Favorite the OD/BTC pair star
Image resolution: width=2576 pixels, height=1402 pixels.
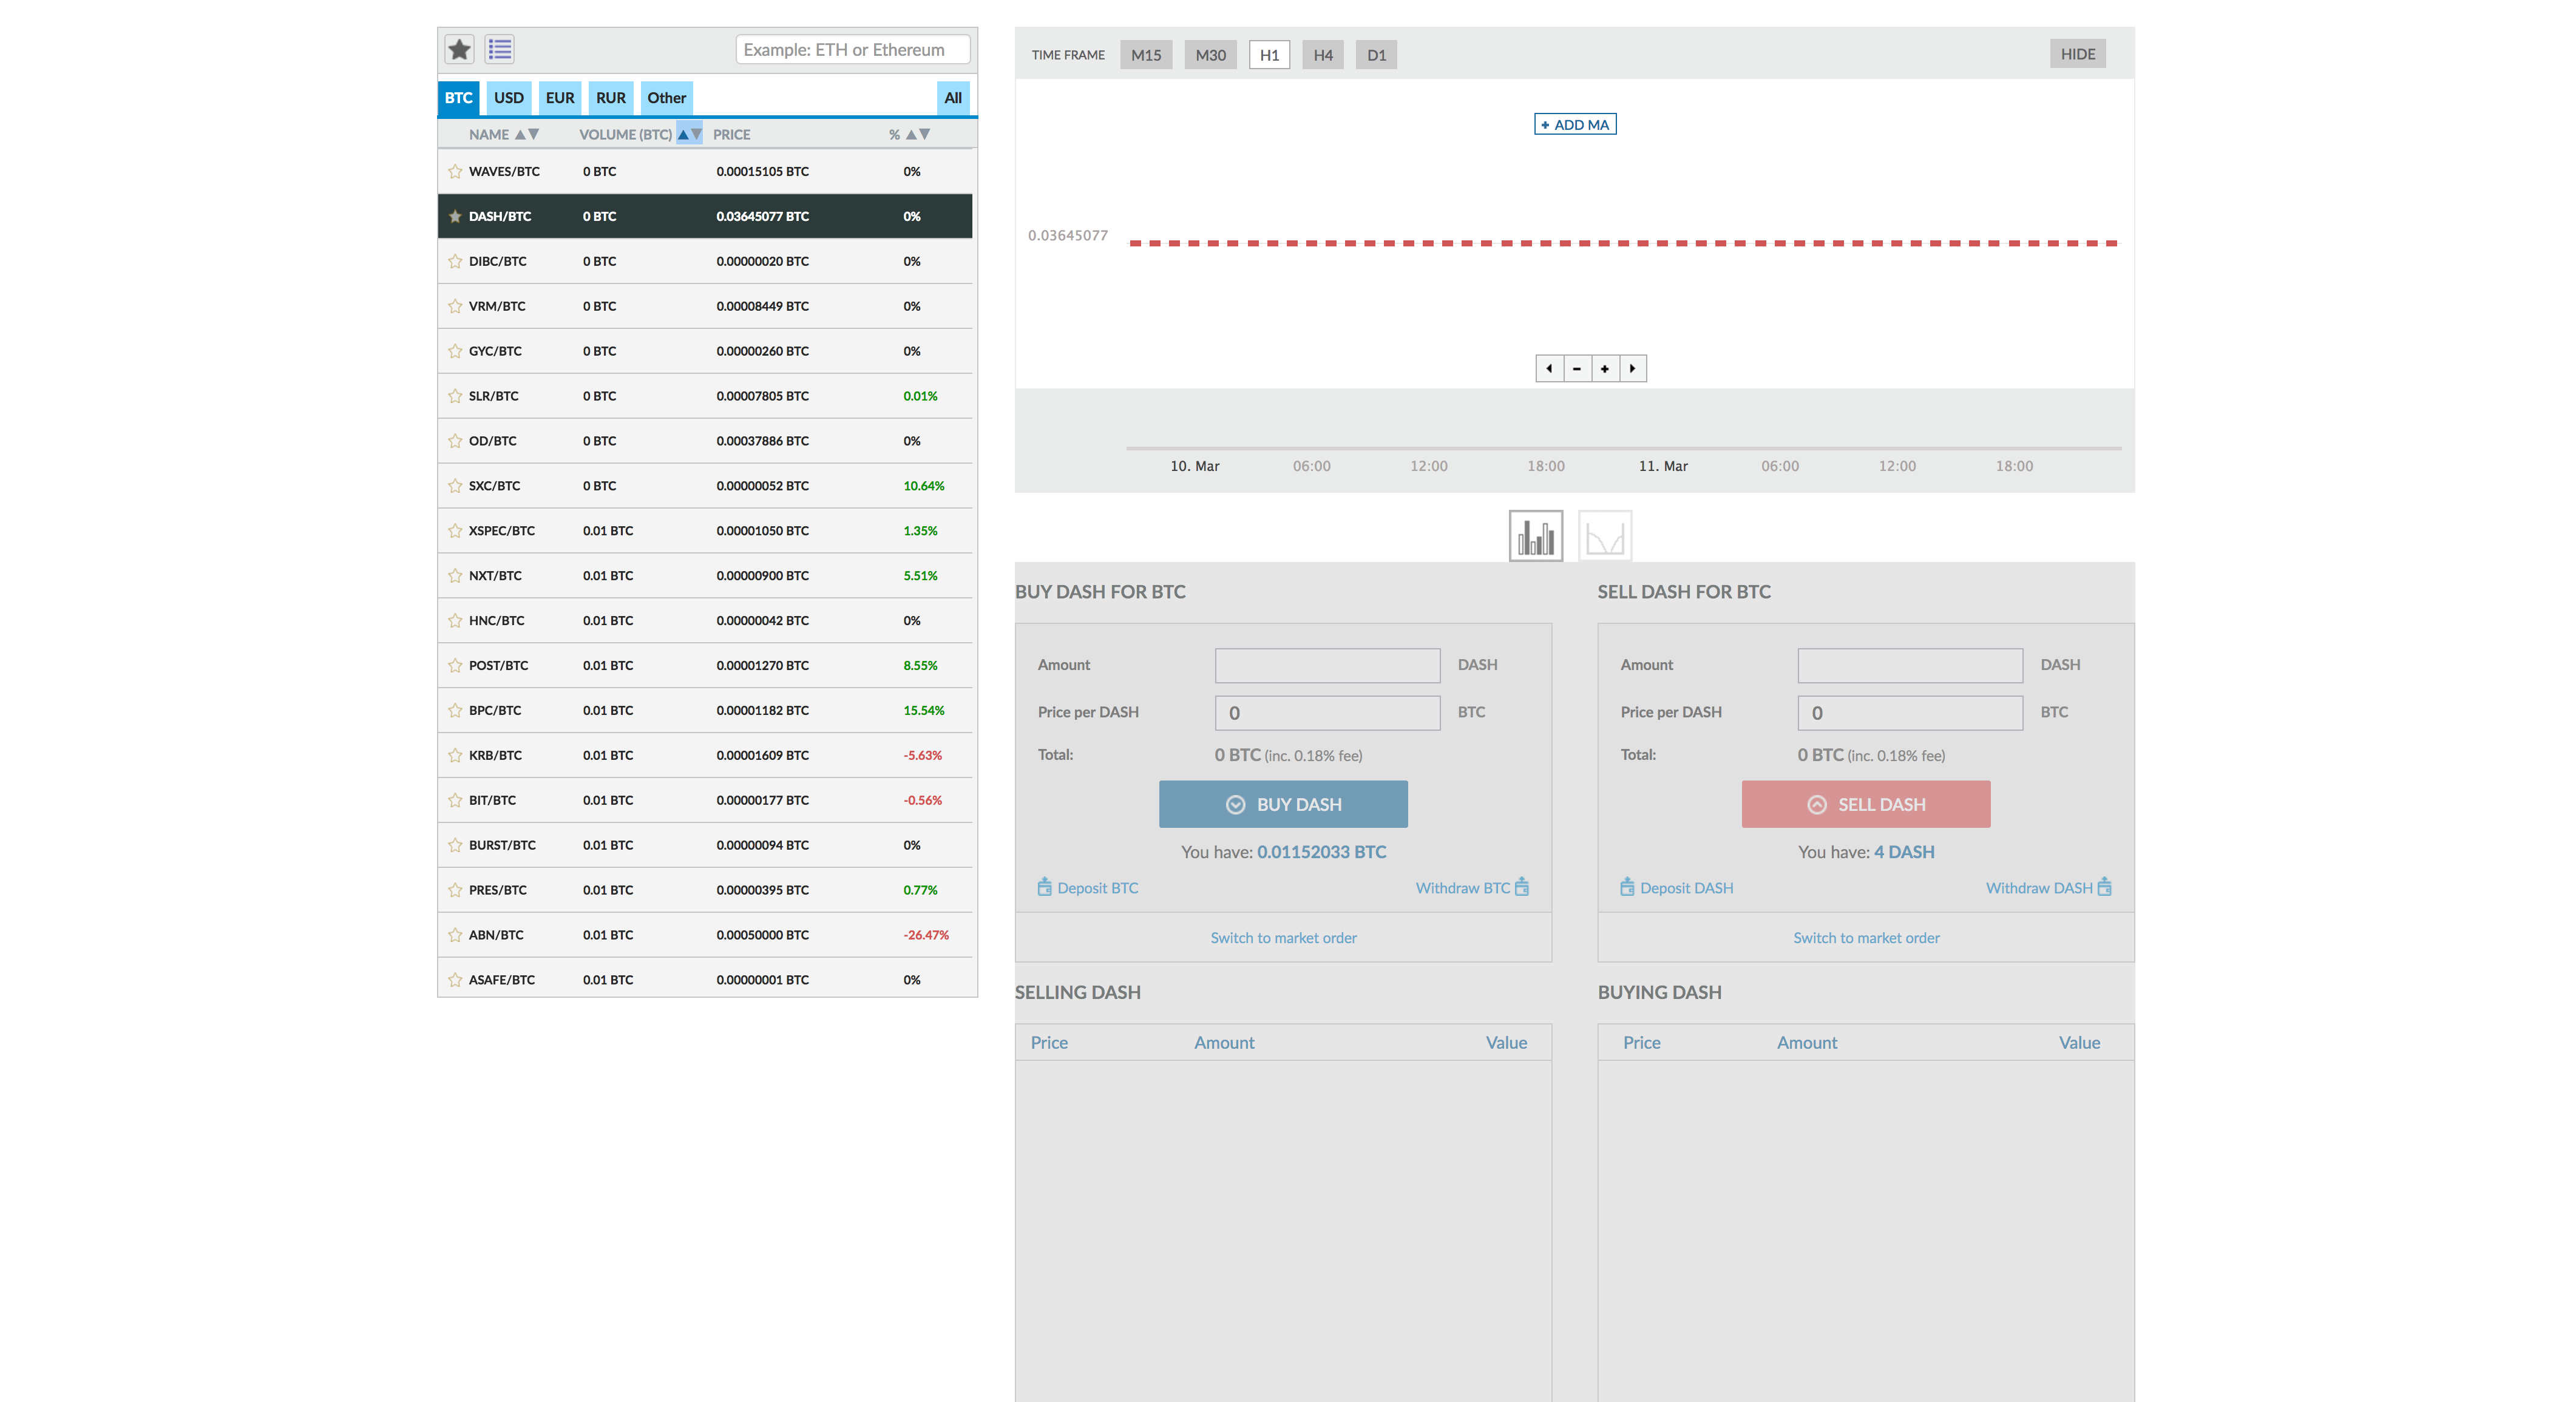(x=455, y=441)
